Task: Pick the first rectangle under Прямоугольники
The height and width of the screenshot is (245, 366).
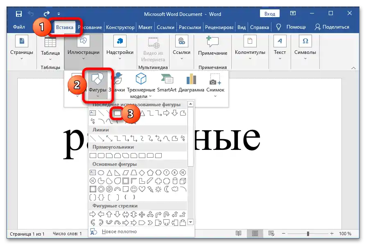Action: 93,155
